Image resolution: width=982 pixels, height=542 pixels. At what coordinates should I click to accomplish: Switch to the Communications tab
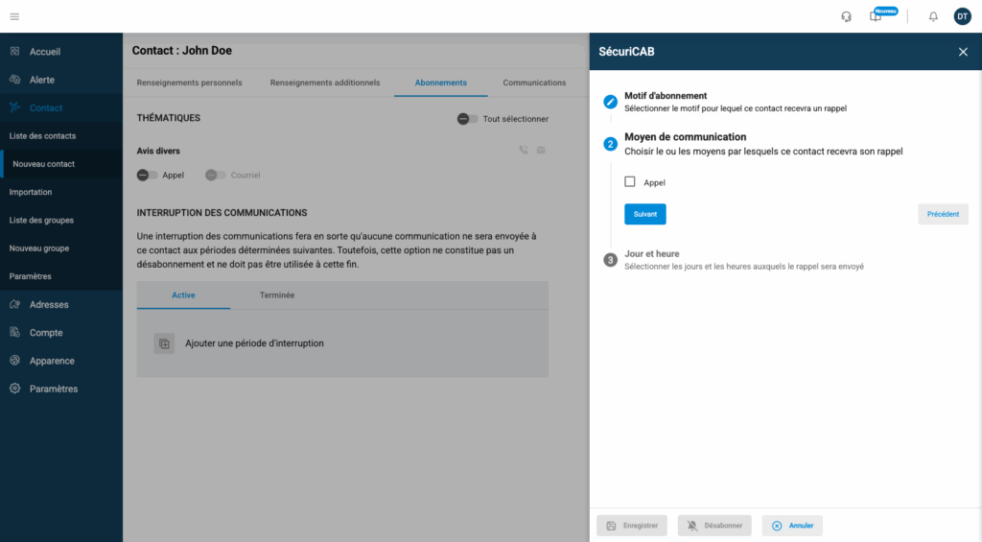(x=534, y=82)
